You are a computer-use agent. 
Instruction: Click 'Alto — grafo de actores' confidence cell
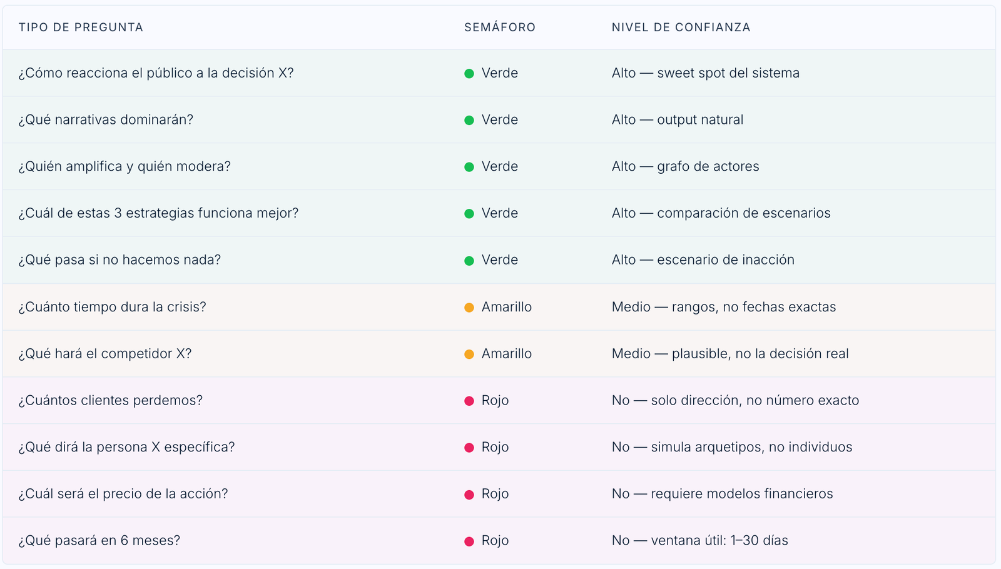click(685, 166)
